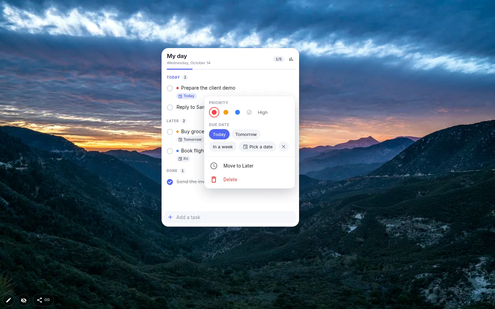This screenshot has height=309, width=495.
Task: Click the My day heading
Action: click(177, 56)
